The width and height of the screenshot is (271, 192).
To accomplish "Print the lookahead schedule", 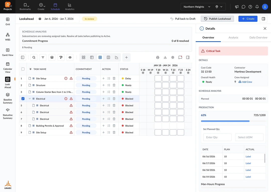I will tap(158, 57).
